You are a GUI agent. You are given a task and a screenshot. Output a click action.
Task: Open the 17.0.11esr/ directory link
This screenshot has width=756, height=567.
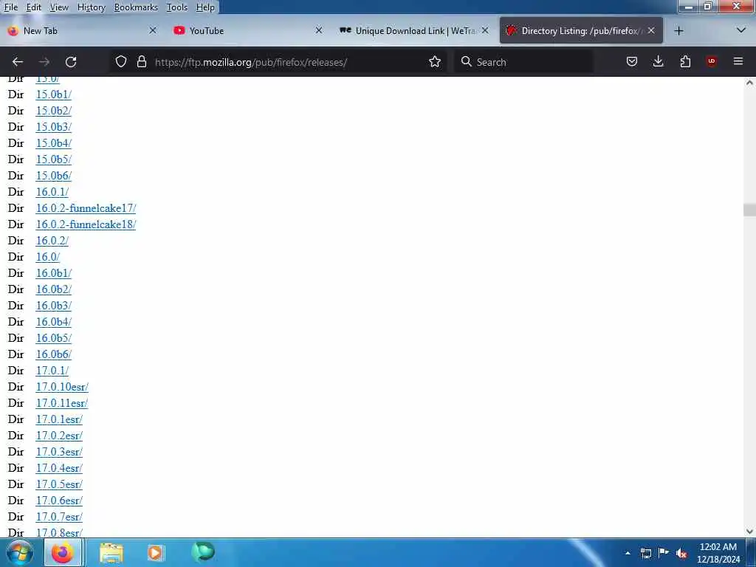pyautogui.click(x=62, y=403)
